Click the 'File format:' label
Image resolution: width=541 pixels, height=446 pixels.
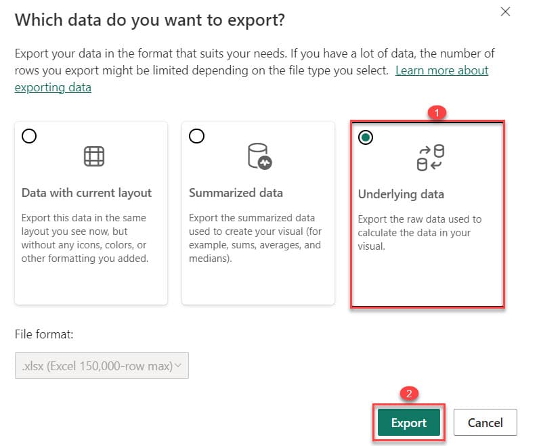[x=44, y=334]
